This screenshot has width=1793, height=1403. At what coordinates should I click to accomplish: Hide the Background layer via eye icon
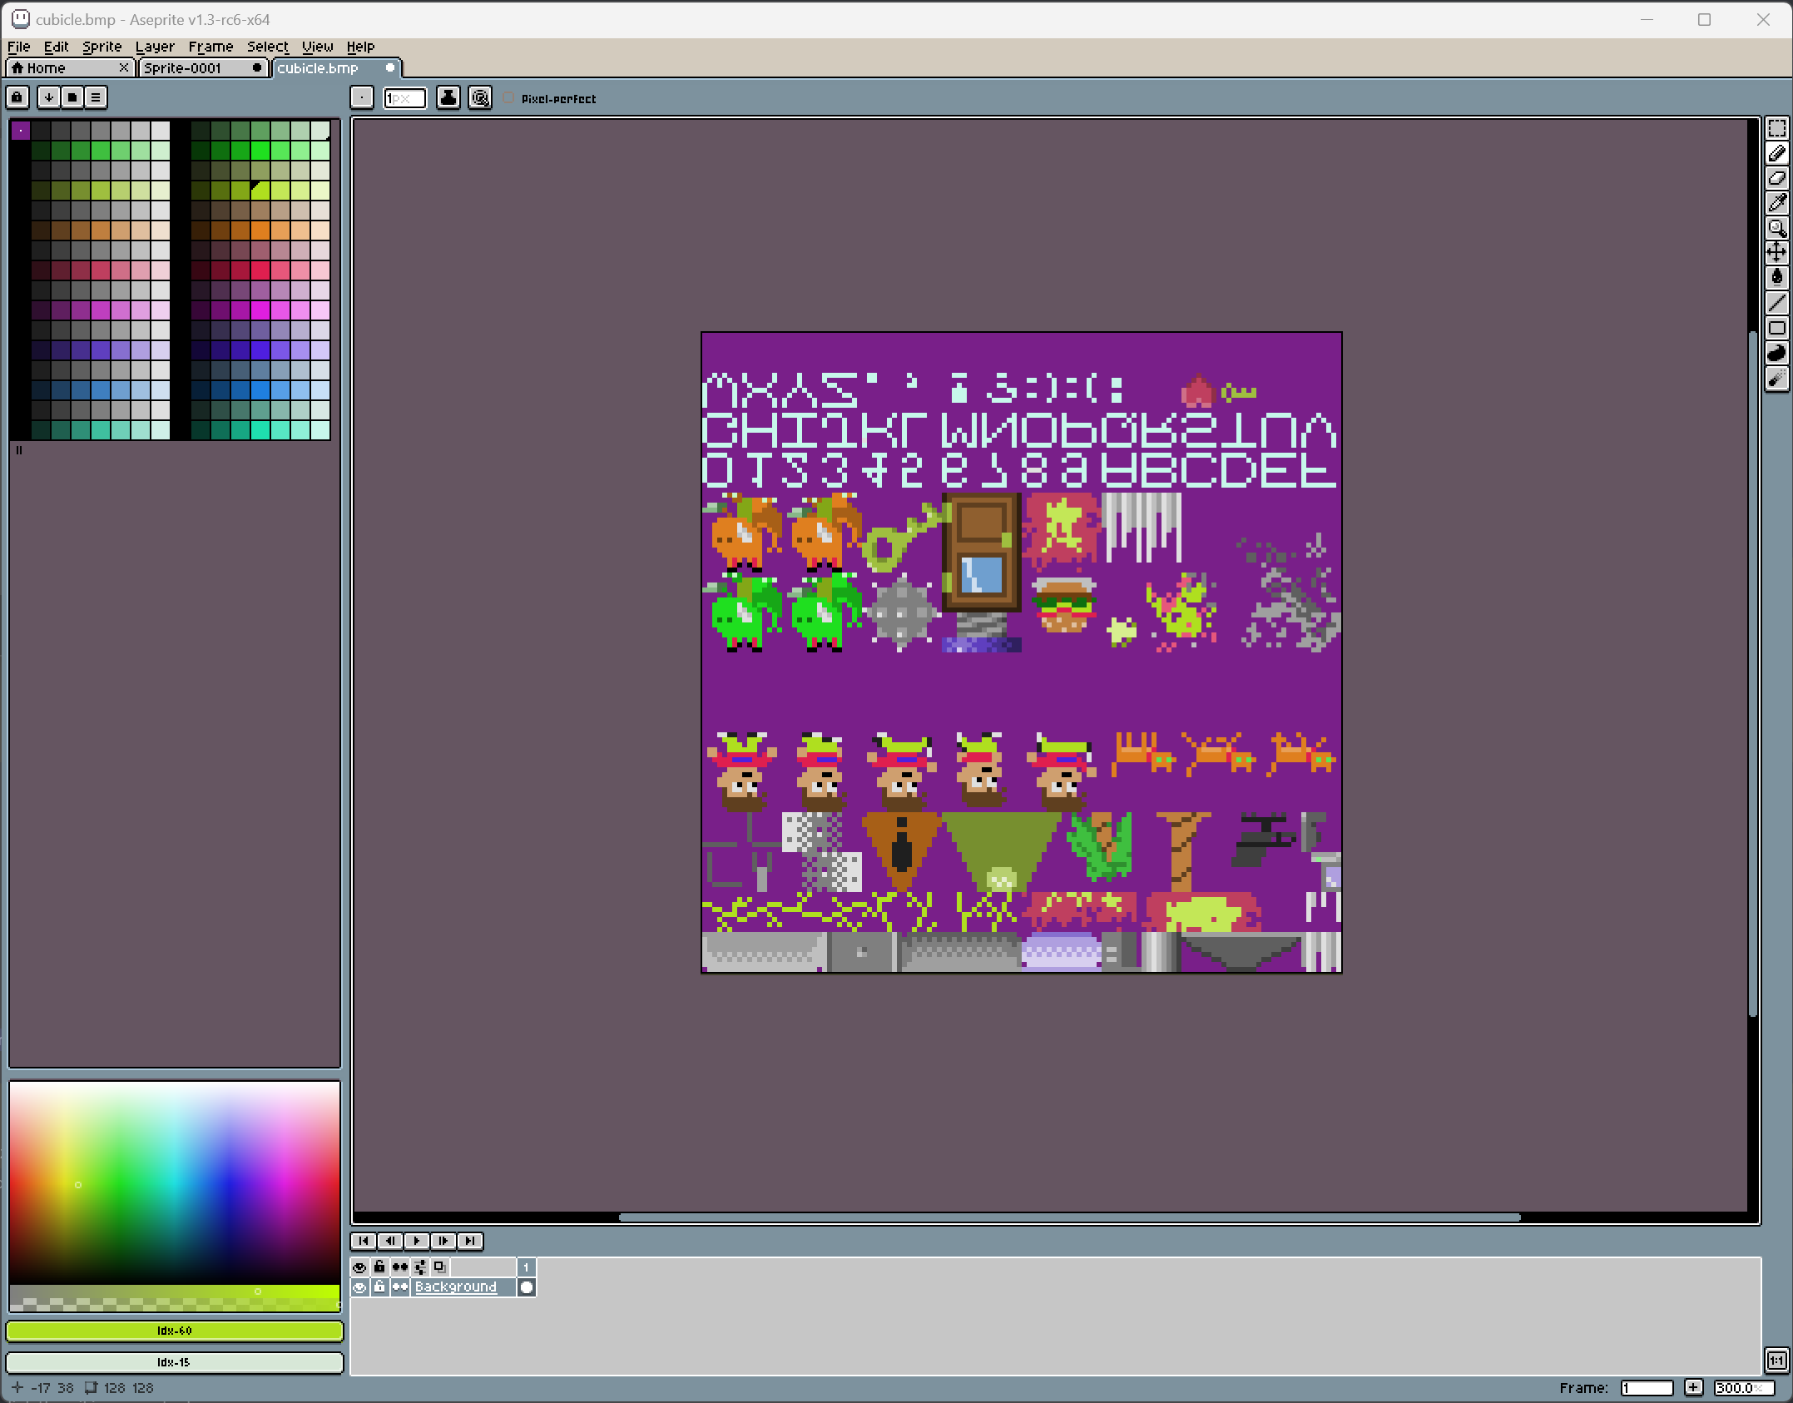coord(359,1287)
